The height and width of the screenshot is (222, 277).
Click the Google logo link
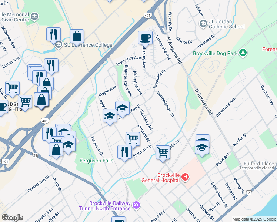click(12, 218)
